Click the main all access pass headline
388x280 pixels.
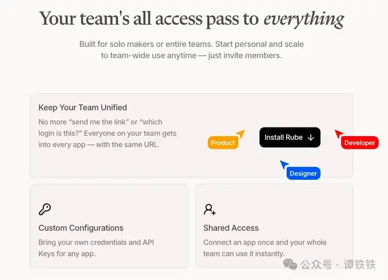(x=191, y=19)
